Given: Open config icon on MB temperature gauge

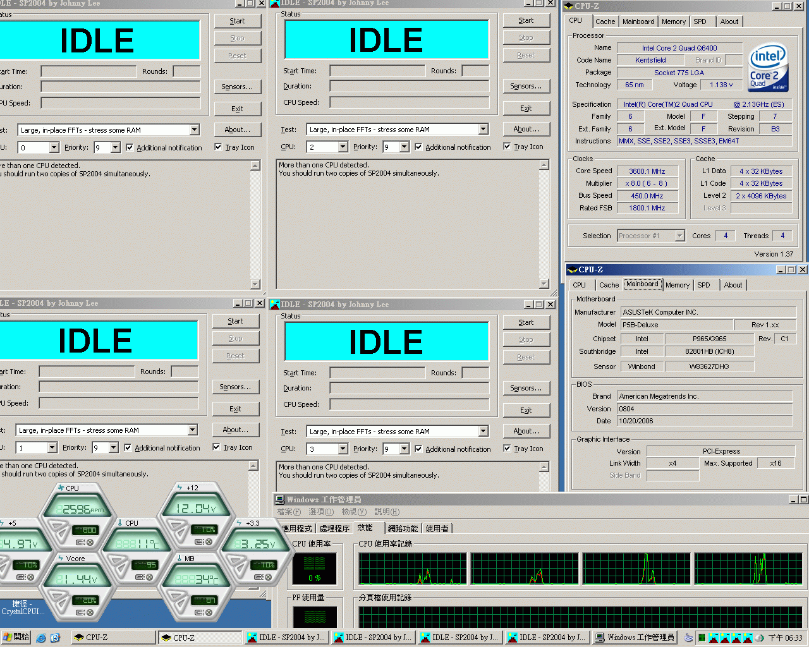Looking at the screenshot, I should click(x=198, y=612).
